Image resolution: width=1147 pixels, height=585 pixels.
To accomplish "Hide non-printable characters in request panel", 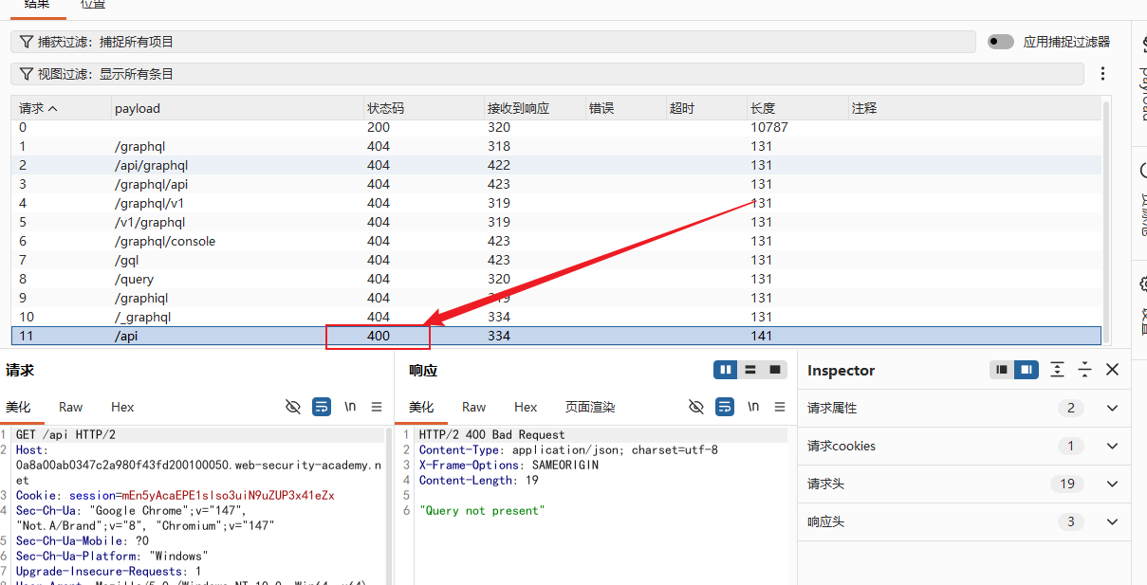I will (293, 407).
